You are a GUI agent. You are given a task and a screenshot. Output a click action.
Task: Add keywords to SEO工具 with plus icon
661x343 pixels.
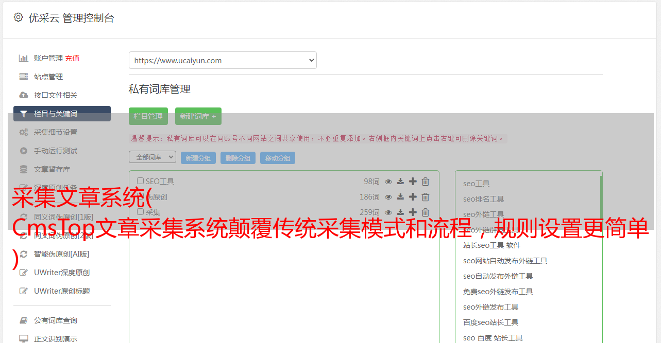[x=413, y=182]
